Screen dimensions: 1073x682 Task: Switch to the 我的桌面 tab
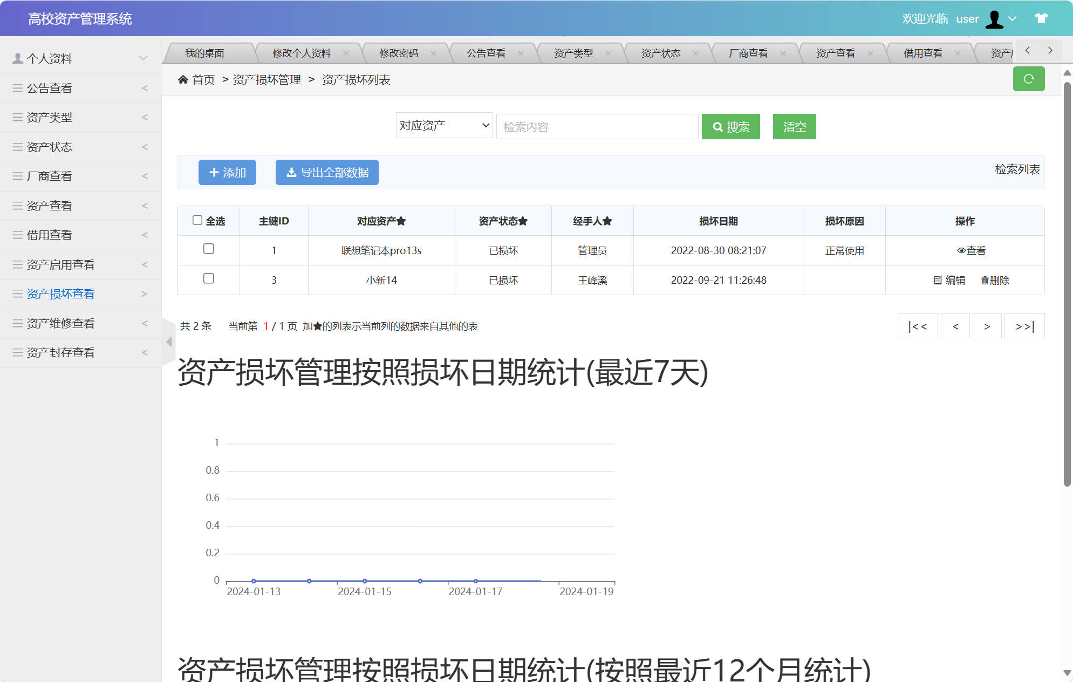[205, 52]
